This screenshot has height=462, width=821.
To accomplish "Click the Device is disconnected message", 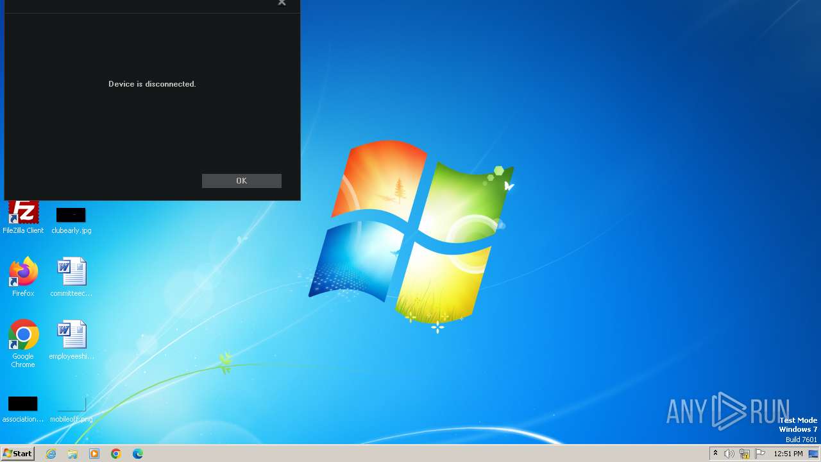I will tap(152, 84).
